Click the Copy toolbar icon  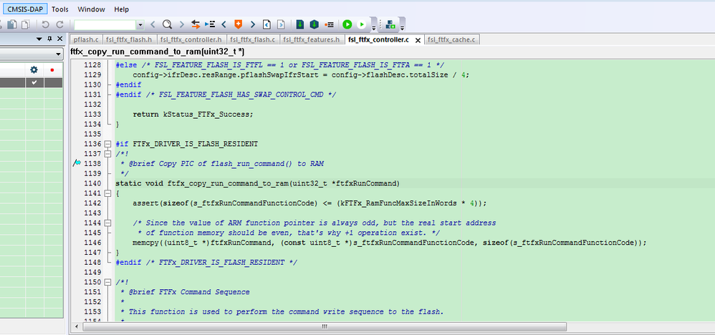tap(12, 24)
